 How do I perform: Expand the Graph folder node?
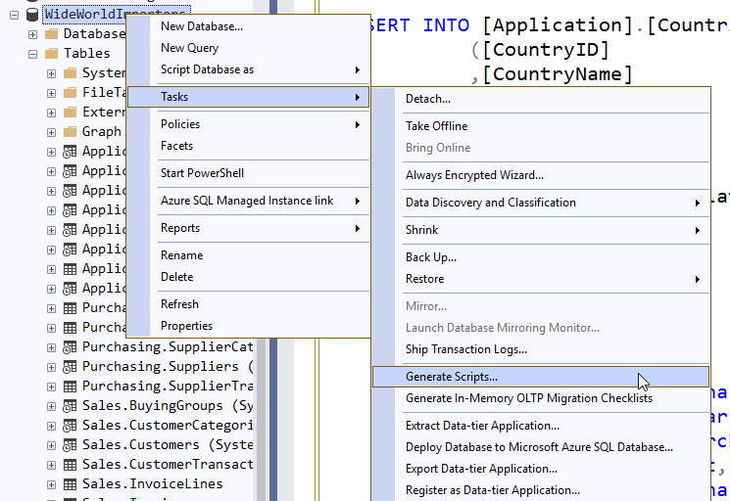[x=51, y=132]
